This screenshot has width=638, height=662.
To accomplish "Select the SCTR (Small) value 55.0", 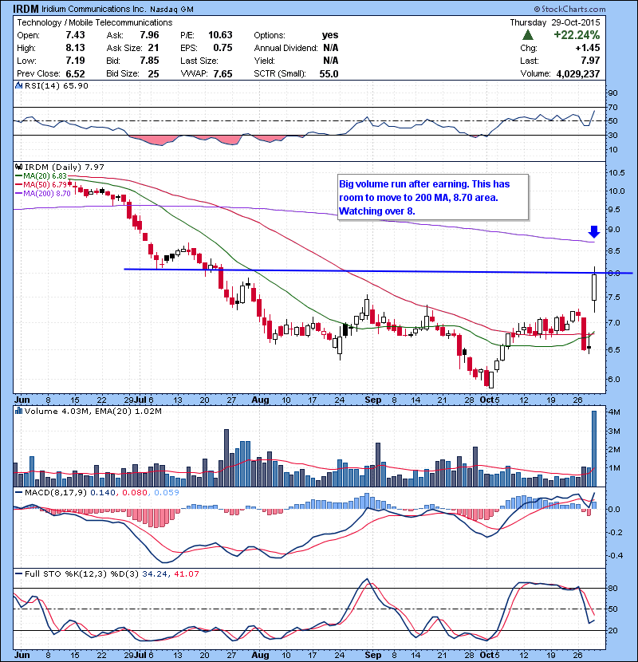I will pyautogui.click(x=329, y=73).
